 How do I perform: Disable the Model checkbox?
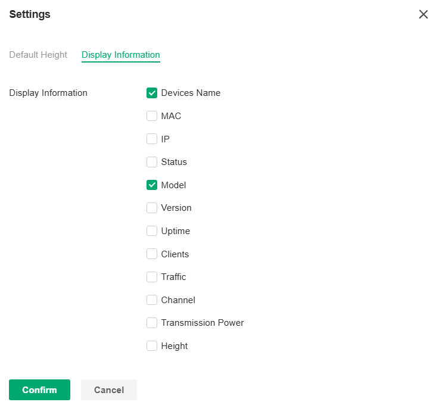(x=152, y=185)
